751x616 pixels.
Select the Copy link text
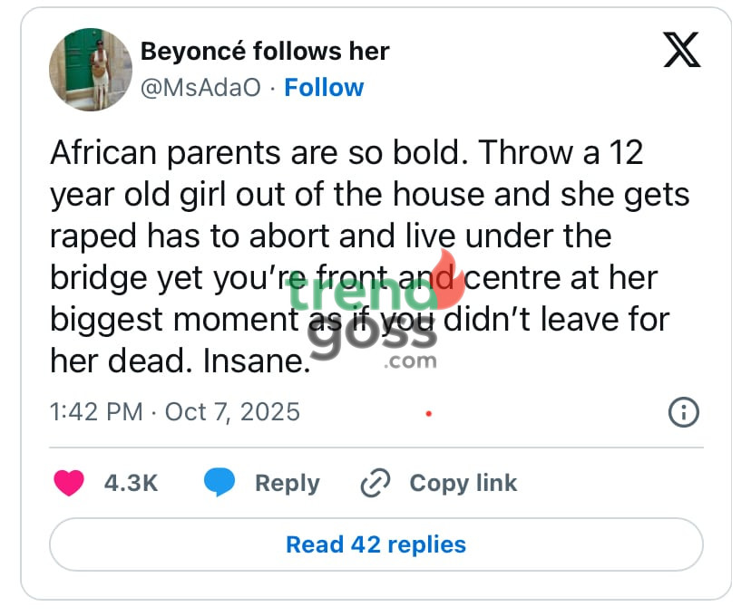click(x=463, y=483)
